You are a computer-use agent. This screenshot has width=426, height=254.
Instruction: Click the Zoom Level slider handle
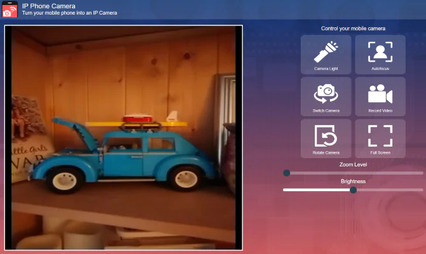[x=287, y=173]
